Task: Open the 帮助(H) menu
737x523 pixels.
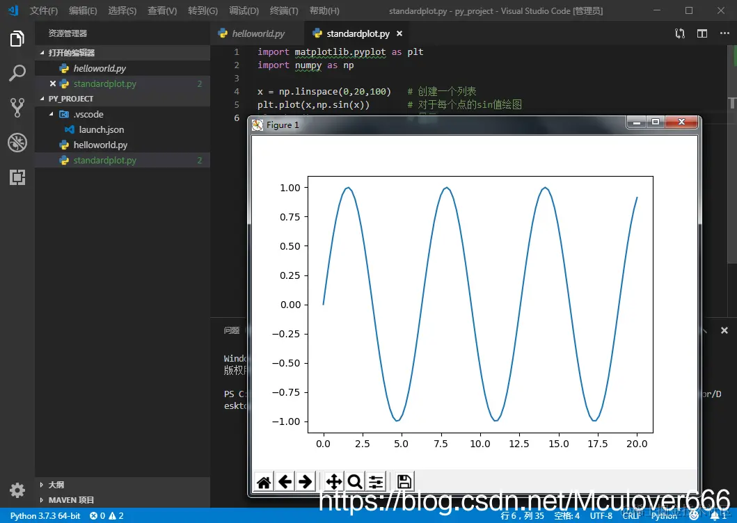Action: tap(324, 10)
